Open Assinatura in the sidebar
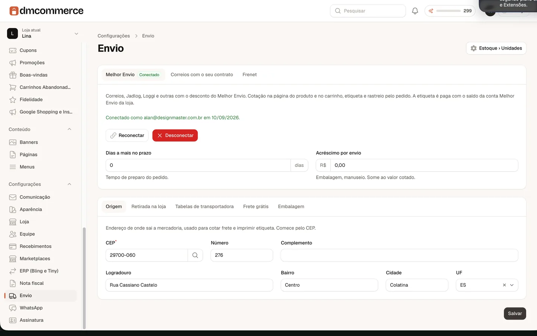Image resolution: width=537 pixels, height=336 pixels. (x=41, y=320)
